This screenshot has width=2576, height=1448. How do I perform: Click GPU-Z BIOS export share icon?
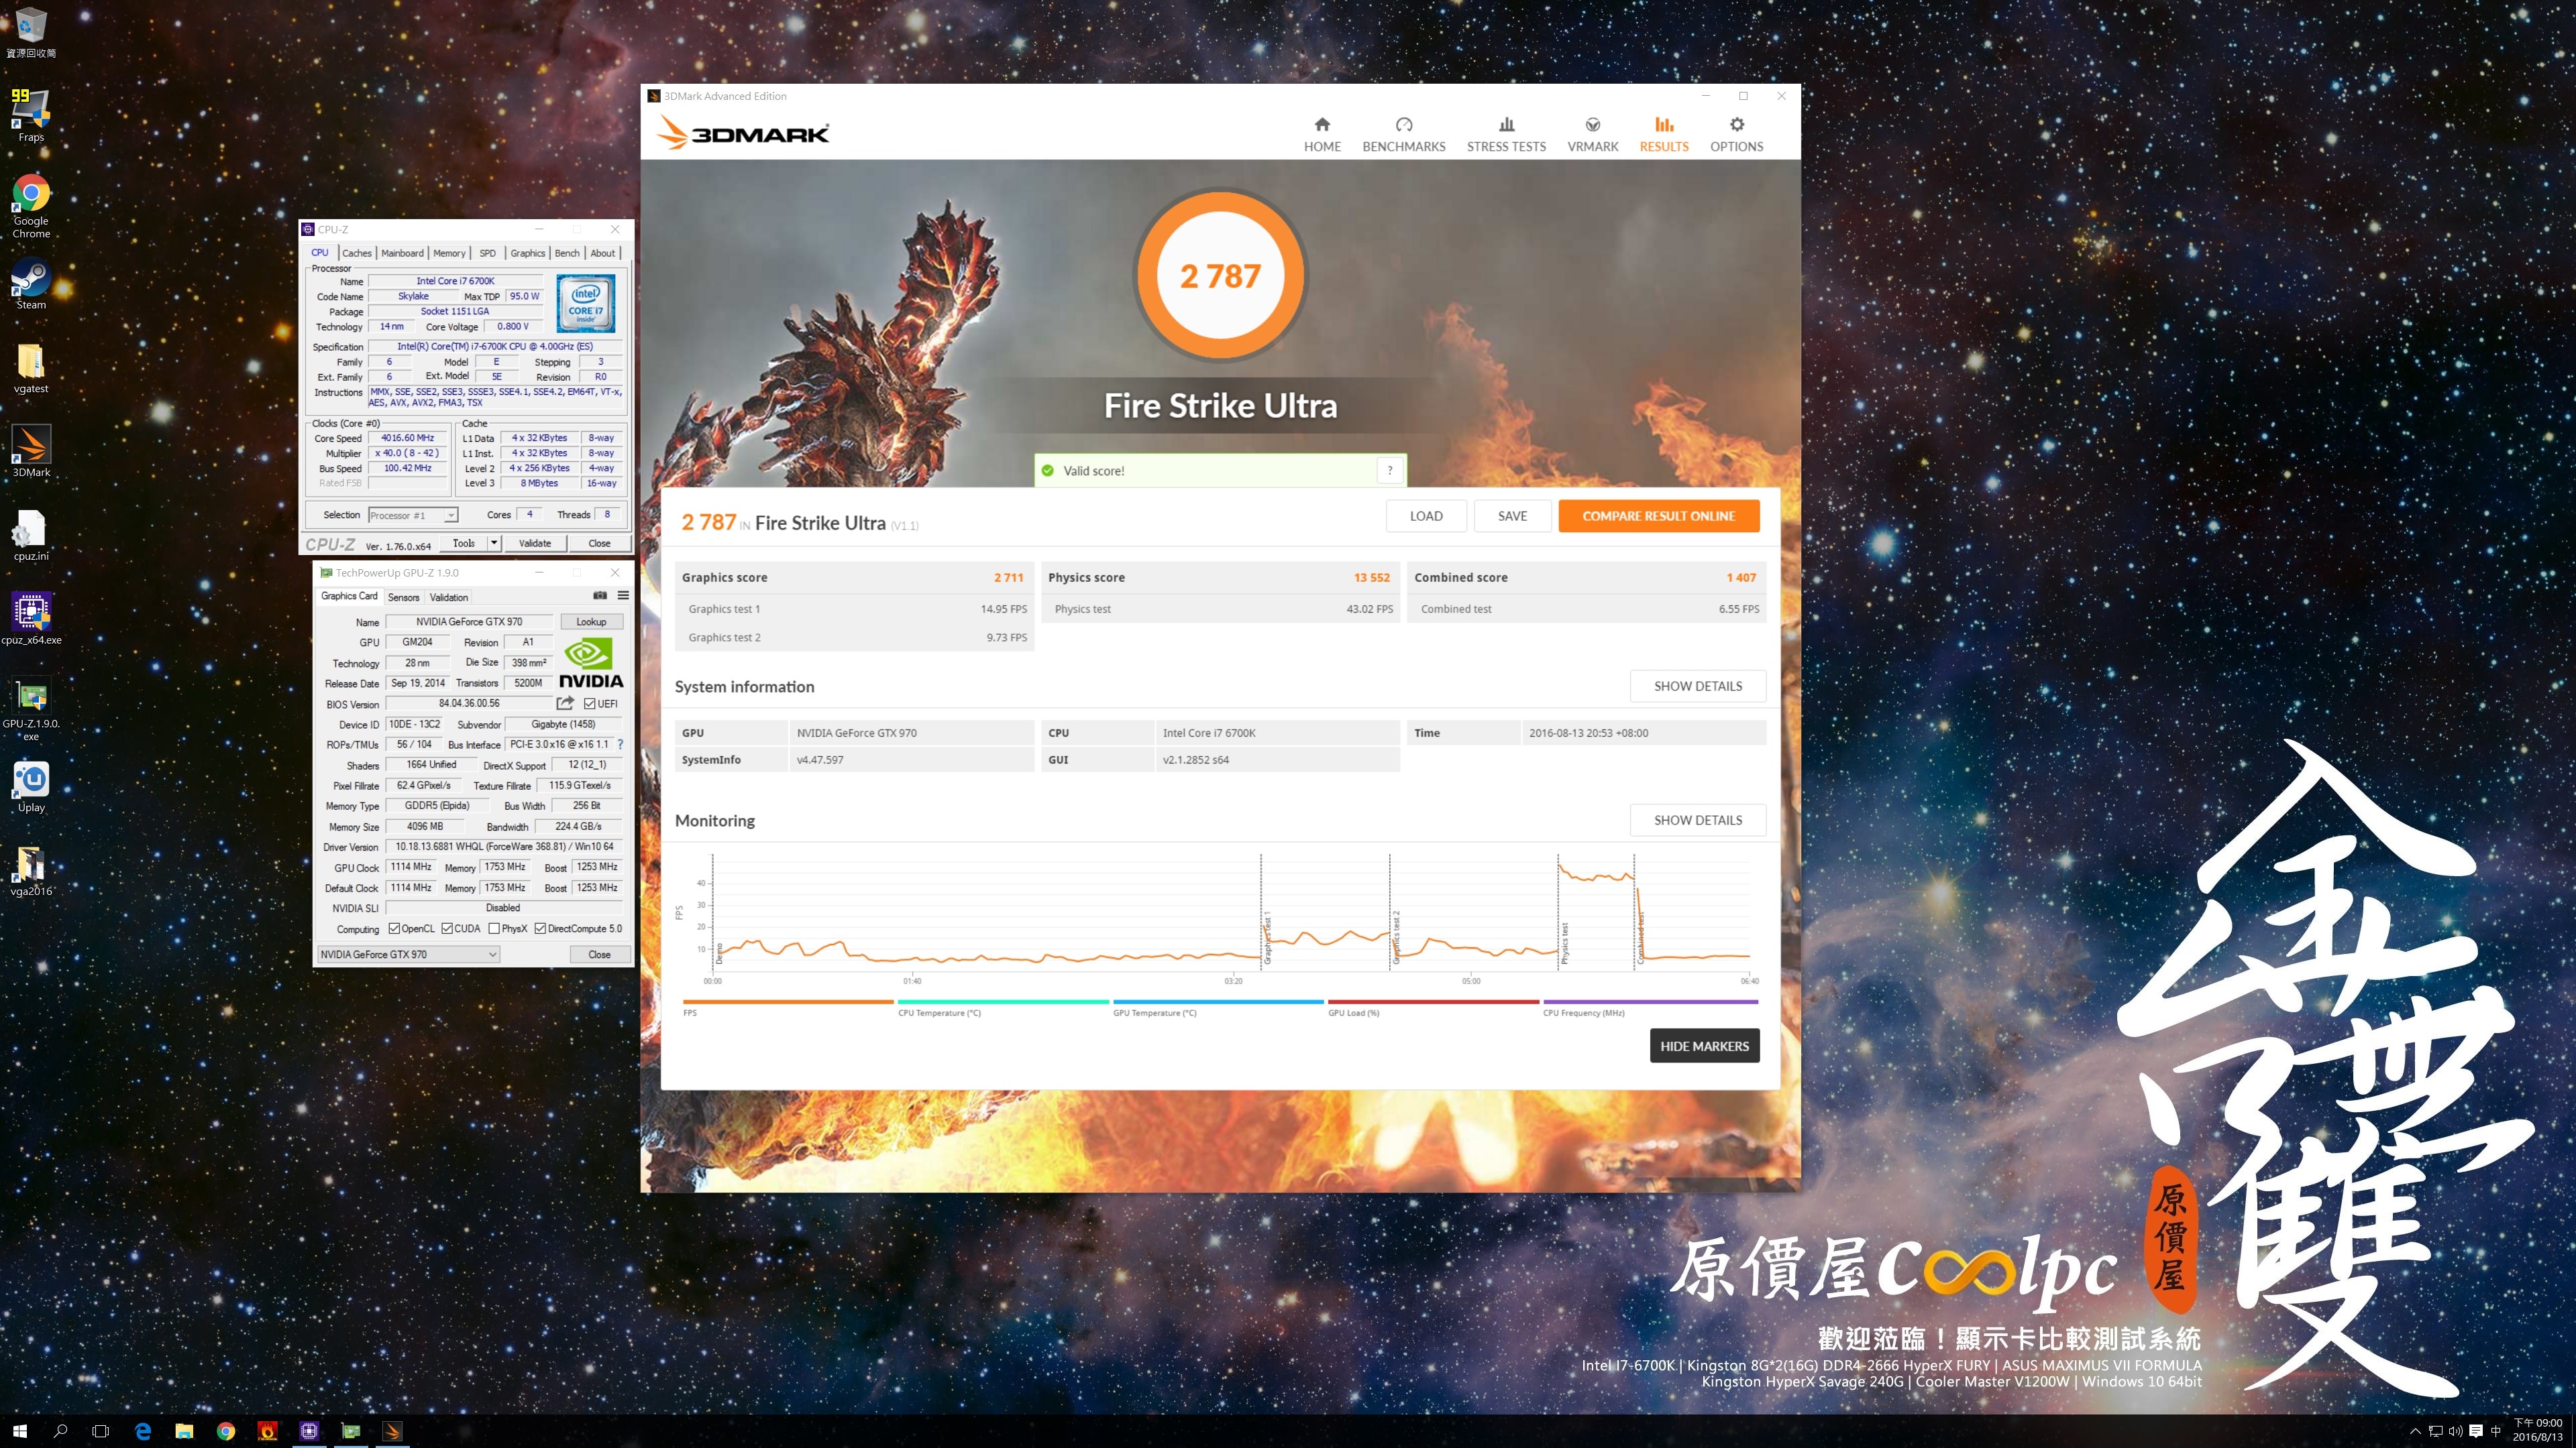565,703
